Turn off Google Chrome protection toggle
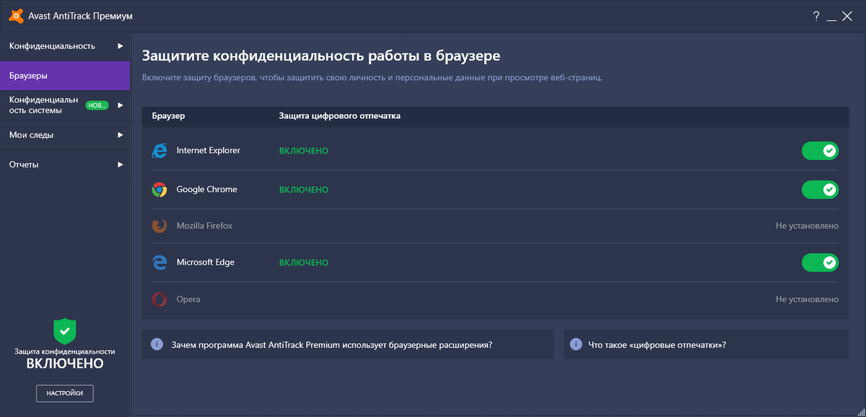The width and height of the screenshot is (866, 417). (820, 190)
